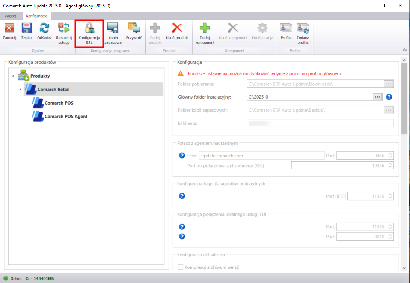The image size is (410, 283).
Task: Select the Konfiguracja ribbon tab
Action: [x=37, y=16]
